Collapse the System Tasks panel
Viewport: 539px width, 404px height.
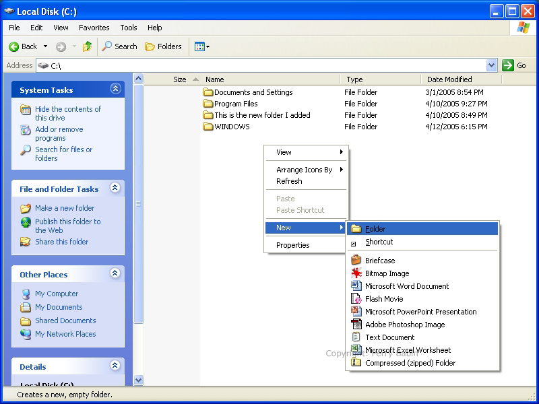115,89
